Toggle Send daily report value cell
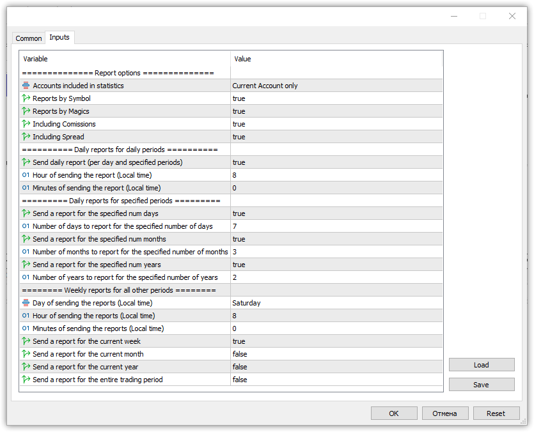Viewport: 534px width, 432px height. click(x=336, y=162)
